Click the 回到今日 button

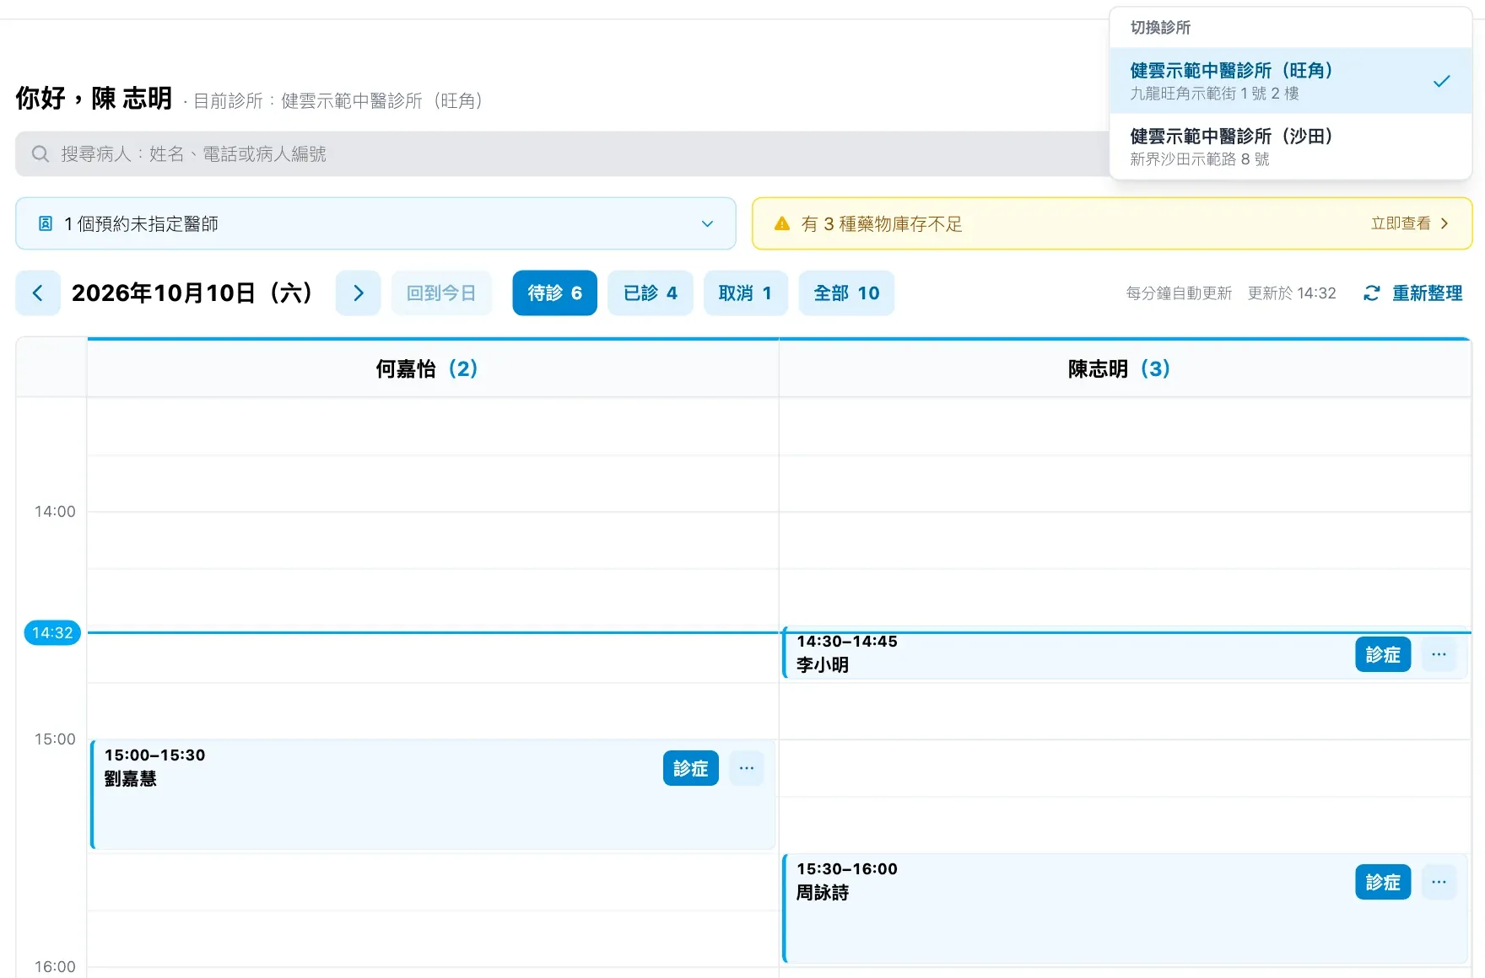click(x=441, y=293)
